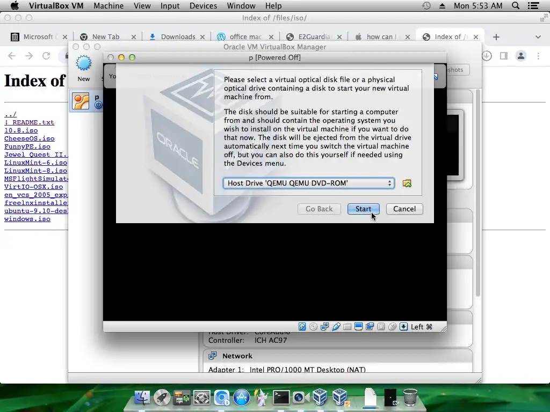Add a new browser tab
The width and height of the screenshot is (550, 412).
496,37
